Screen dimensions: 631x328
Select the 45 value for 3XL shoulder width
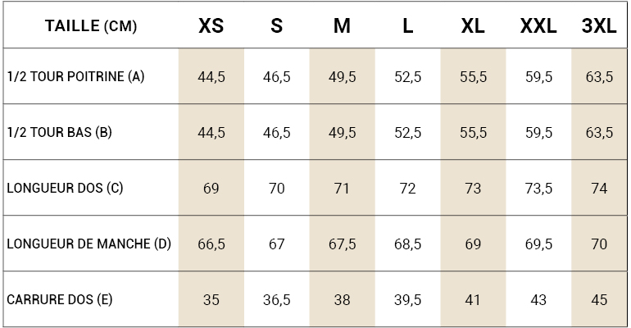coord(599,300)
